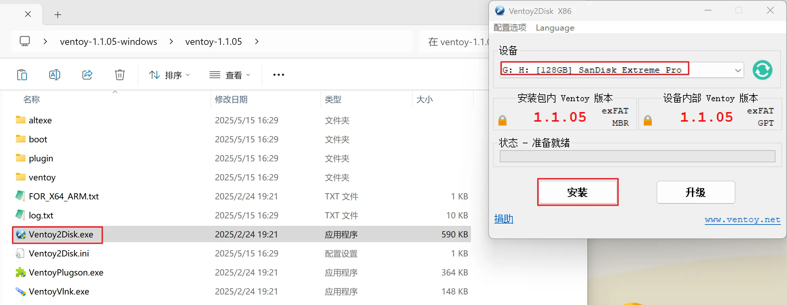The width and height of the screenshot is (787, 305).
Task: Click the lock icon under package Ventoy version
Action: (x=502, y=120)
